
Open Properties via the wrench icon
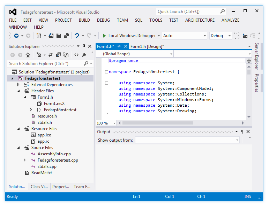pyautogui.click(x=84, y=55)
